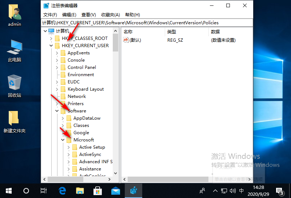This screenshot has height=198, width=291.
Task: Open the 文件(F) menu
Action: (50, 15)
